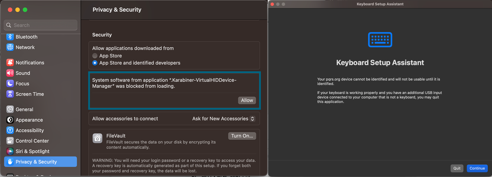Viewport: 492px width, 177px height.
Task: Open Control Center in the sidebar
Action: tap(40, 141)
